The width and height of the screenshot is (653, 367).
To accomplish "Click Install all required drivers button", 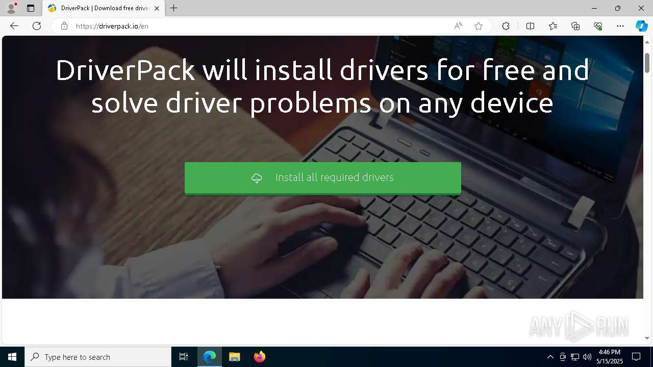I will tap(323, 178).
